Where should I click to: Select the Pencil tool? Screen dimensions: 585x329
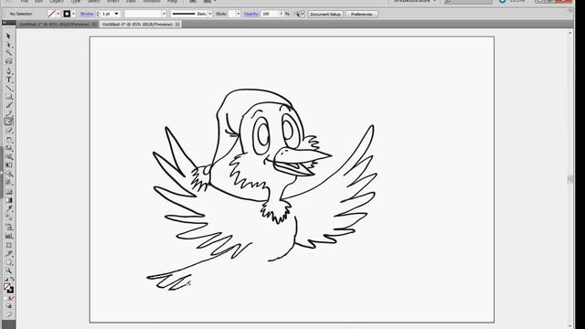click(x=8, y=113)
